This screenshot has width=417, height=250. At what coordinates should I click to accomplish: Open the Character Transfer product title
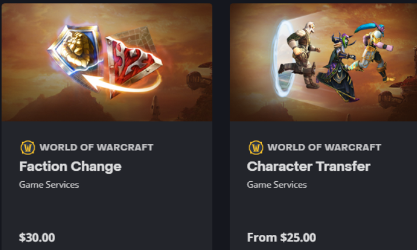(309, 167)
